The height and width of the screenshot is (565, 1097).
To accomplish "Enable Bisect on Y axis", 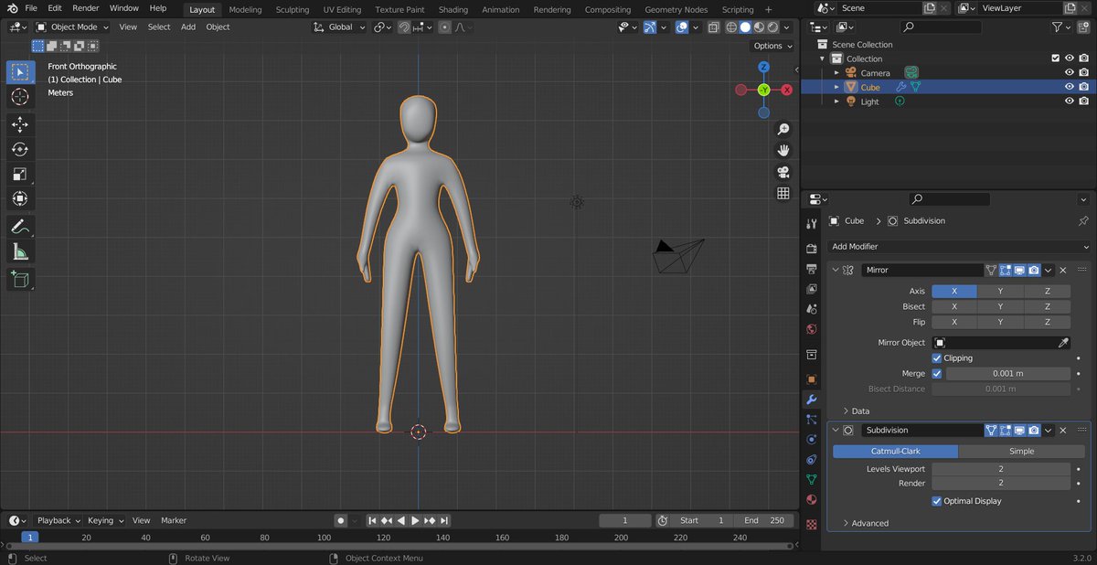I will [1000, 306].
